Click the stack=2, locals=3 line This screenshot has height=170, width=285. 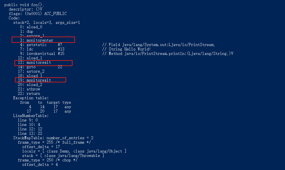pyautogui.click(x=47, y=22)
